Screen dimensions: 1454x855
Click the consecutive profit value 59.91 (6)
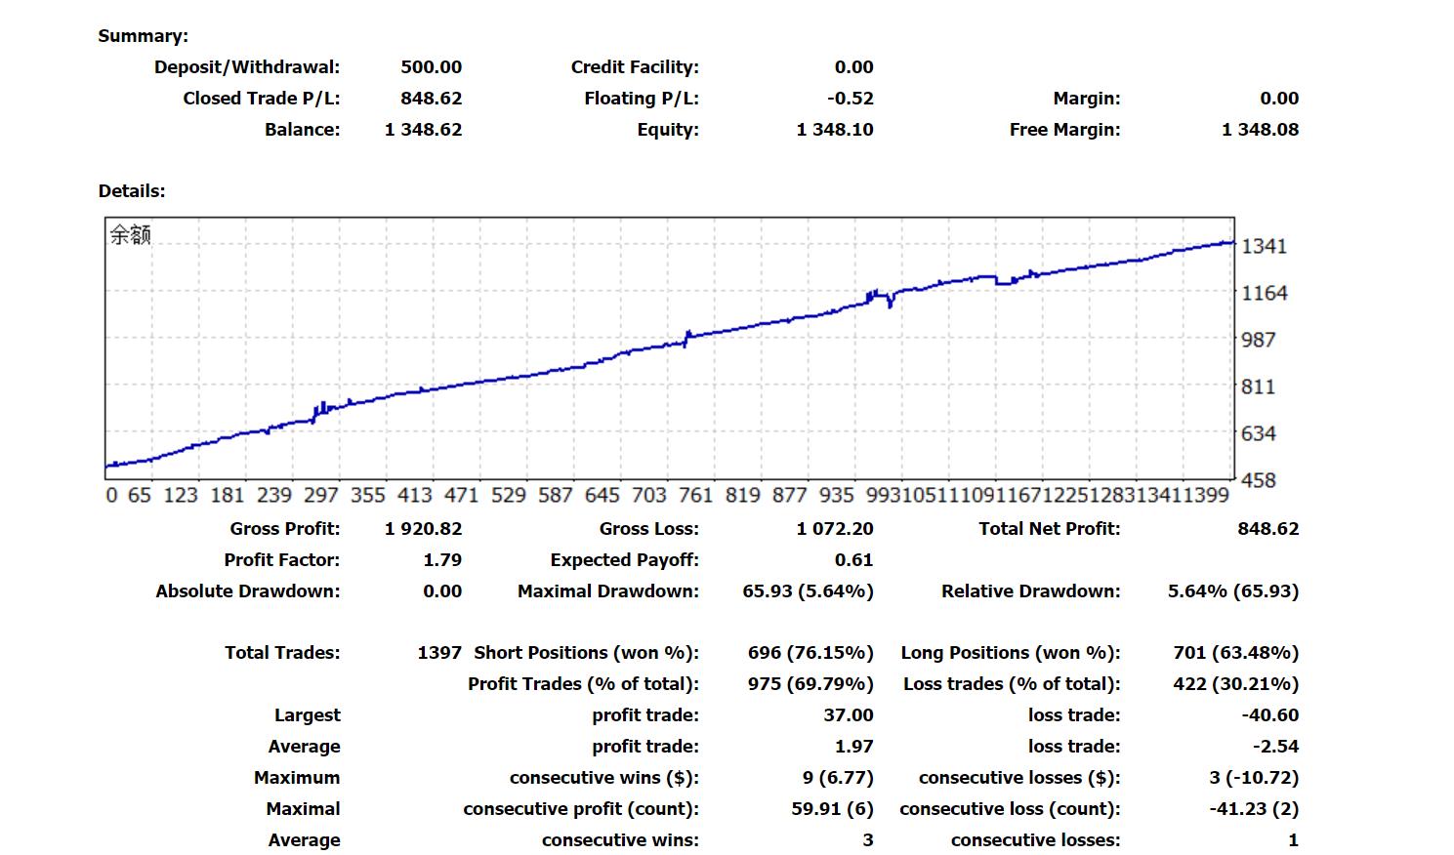click(832, 809)
